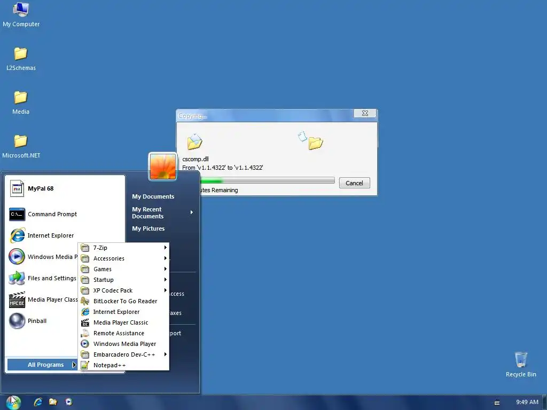The width and height of the screenshot is (547, 410).
Task: Expand the Startup folder submenu
Action: [x=124, y=280]
